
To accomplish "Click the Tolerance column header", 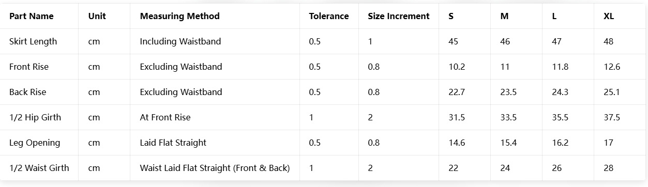I will pos(329,16).
